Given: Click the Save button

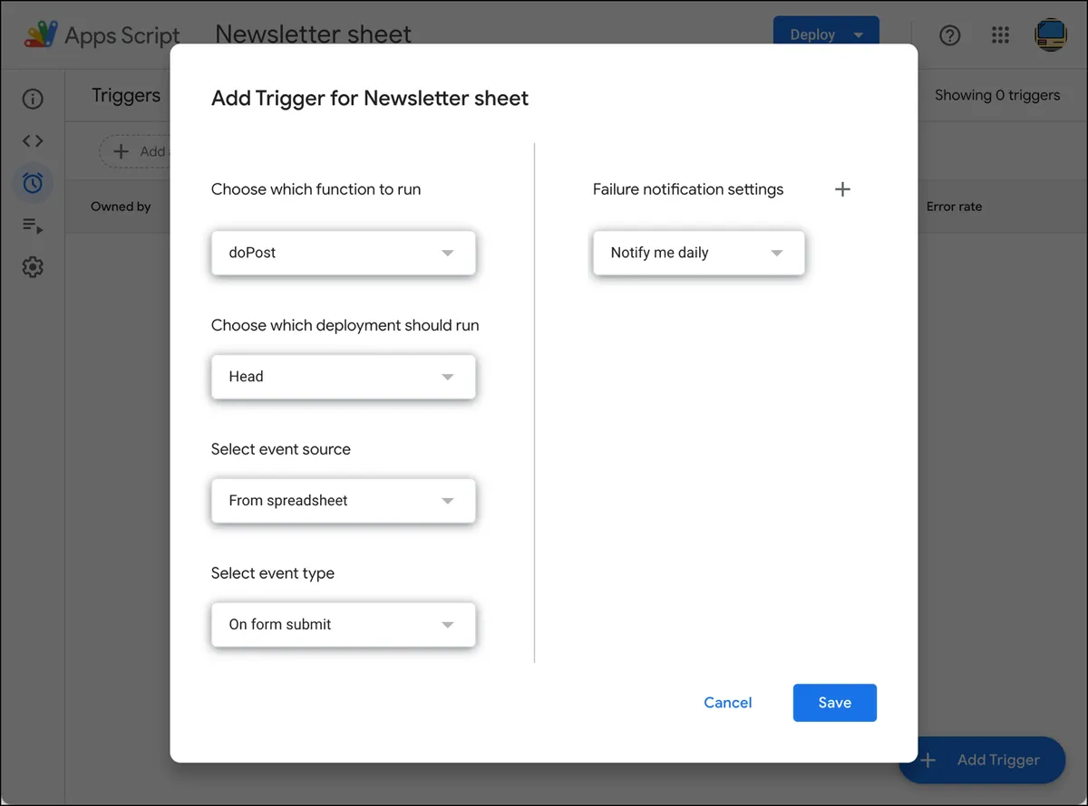Looking at the screenshot, I should pos(834,703).
